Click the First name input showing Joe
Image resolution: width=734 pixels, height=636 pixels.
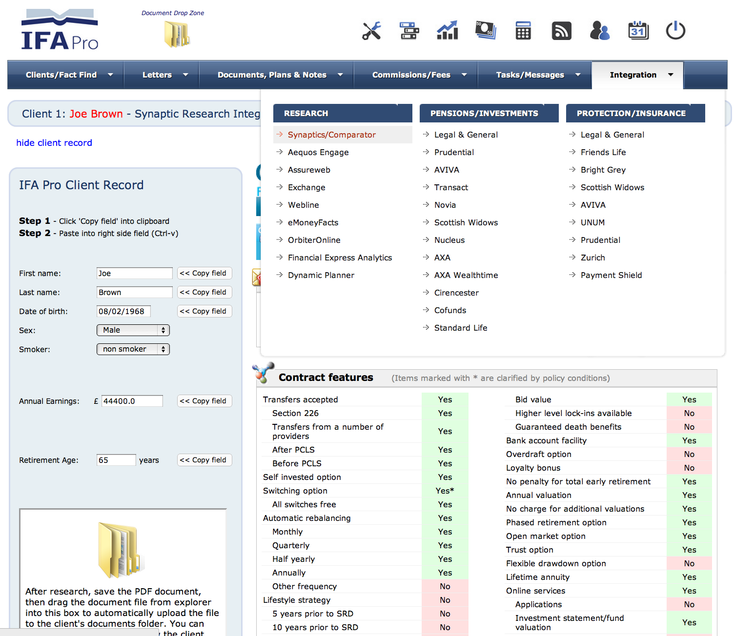pyautogui.click(x=135, y=273)
